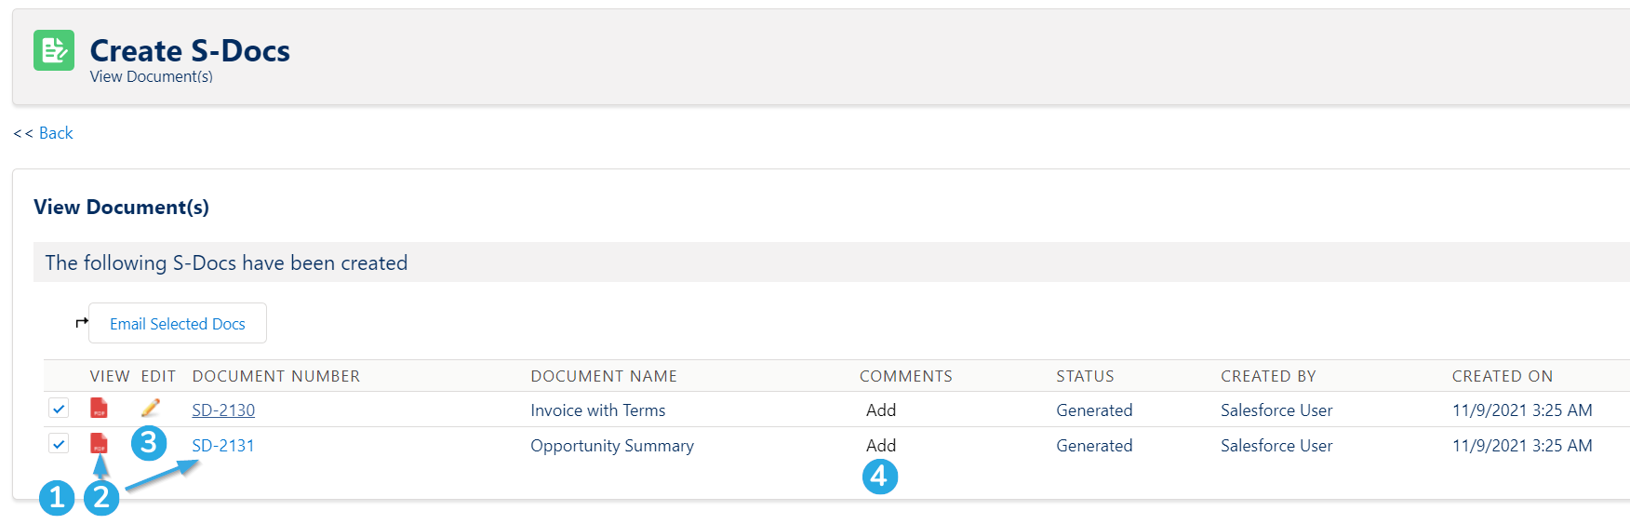Viewport: 1630px width, 524px height.
Task: Open the PDF icon for SD-2130
Action: [x=99, y=408]
